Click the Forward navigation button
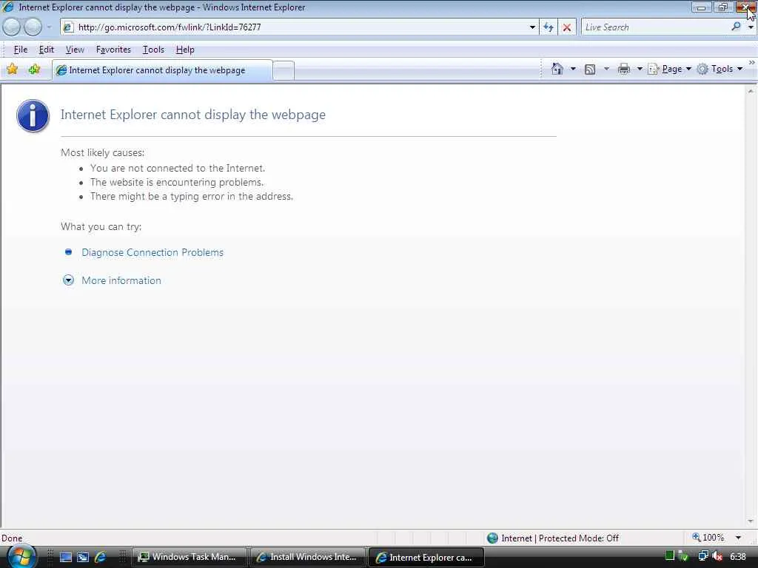The height and width of the screenshot is (568, 758). (x=33, y=27)
